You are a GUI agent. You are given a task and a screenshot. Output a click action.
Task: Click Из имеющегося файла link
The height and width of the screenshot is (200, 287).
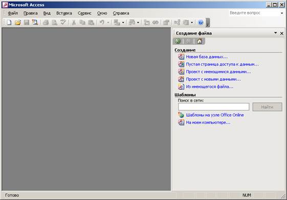(210, 86)
